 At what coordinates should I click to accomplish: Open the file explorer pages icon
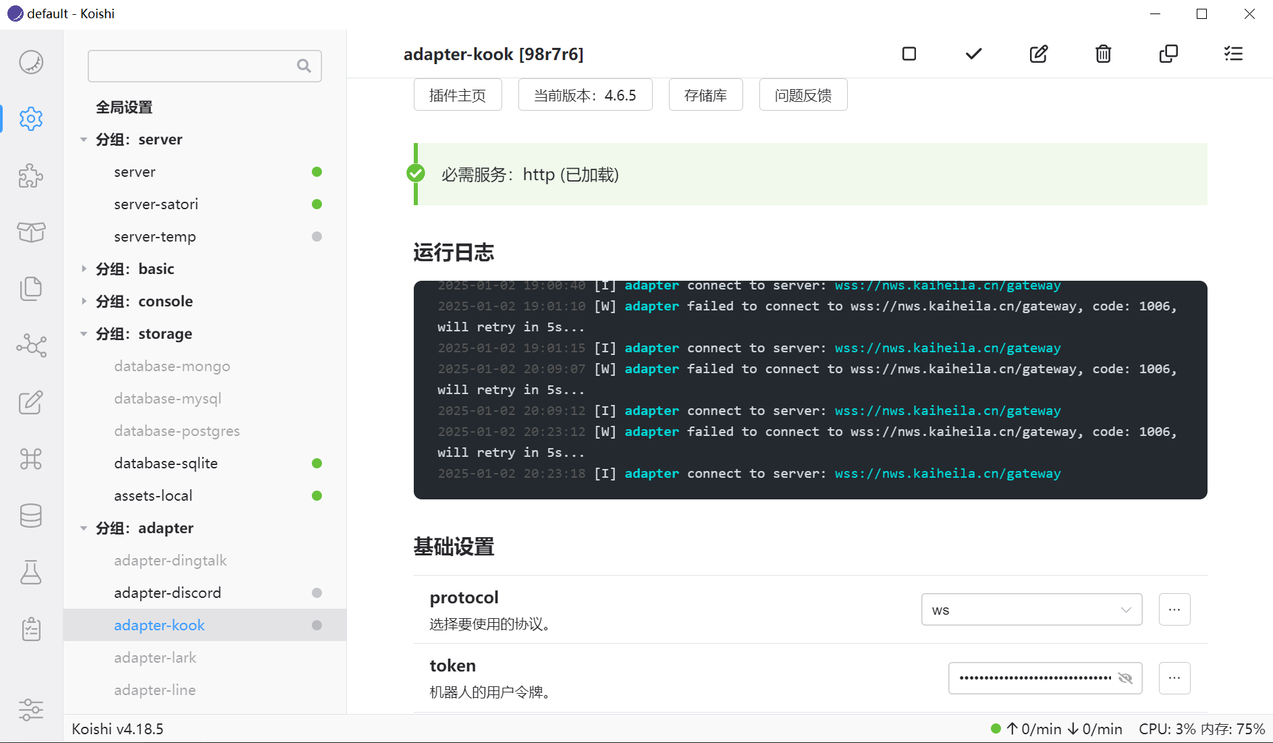coord(31,289)
